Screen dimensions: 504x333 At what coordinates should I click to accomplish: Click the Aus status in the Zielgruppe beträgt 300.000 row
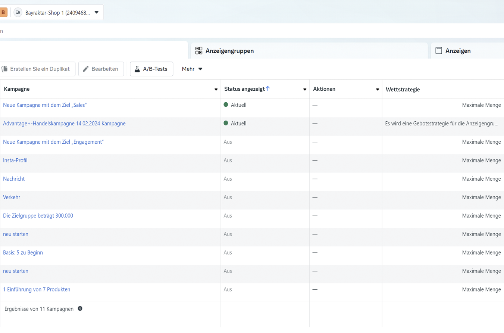click(x=228, y=216)
